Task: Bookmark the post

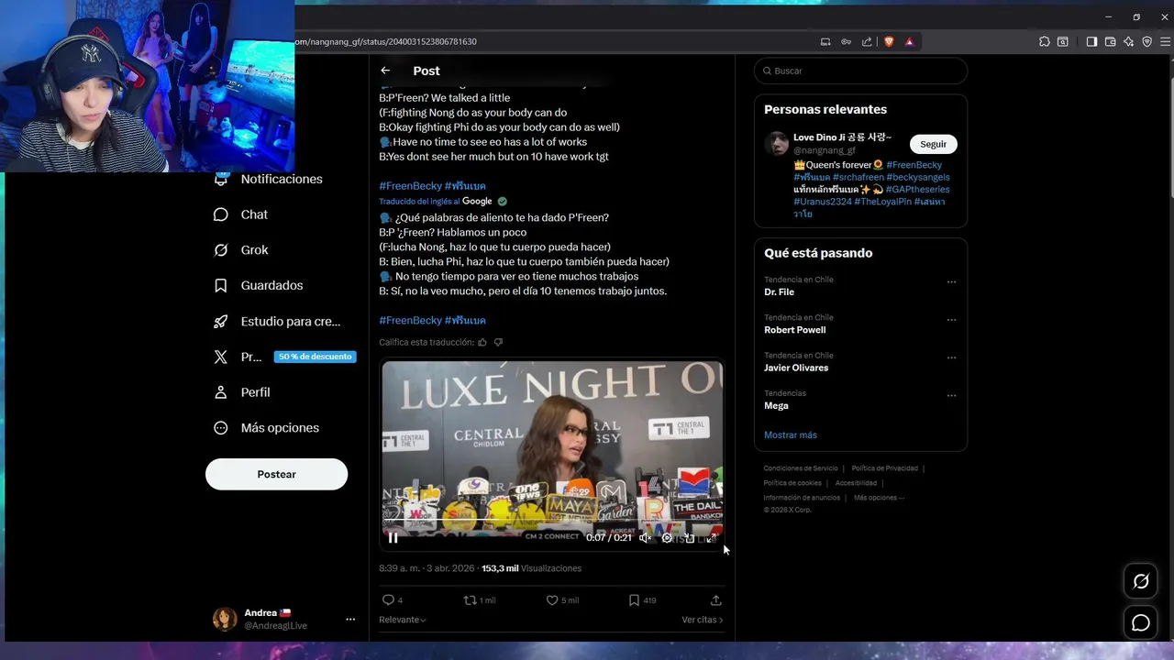Action: coord(634,600)
